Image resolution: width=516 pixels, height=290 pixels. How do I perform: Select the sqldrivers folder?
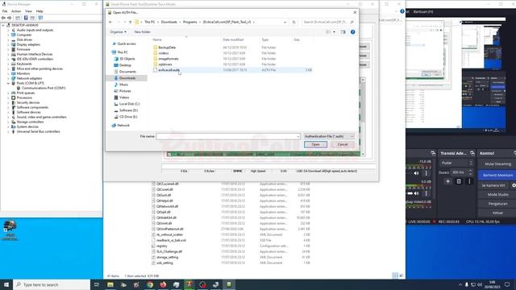tap(164, 64)
